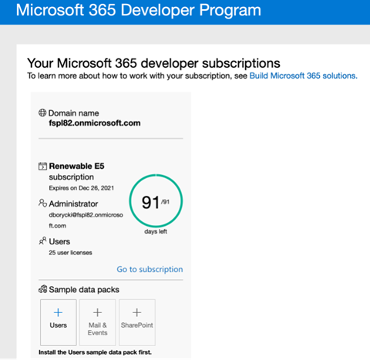Screen dimensions: 370x360
Task: Click the globe icon beside Domain name
Action: tap(42, 113)
